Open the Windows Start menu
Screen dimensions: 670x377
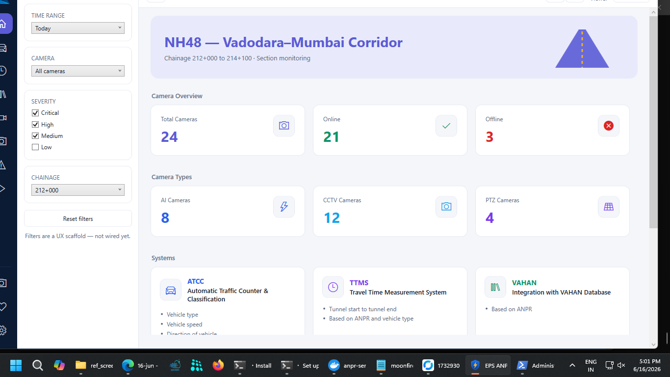click(16, 365)
